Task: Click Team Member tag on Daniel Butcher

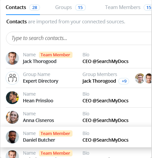Action: pyautogui.click(x=56, y=134)
